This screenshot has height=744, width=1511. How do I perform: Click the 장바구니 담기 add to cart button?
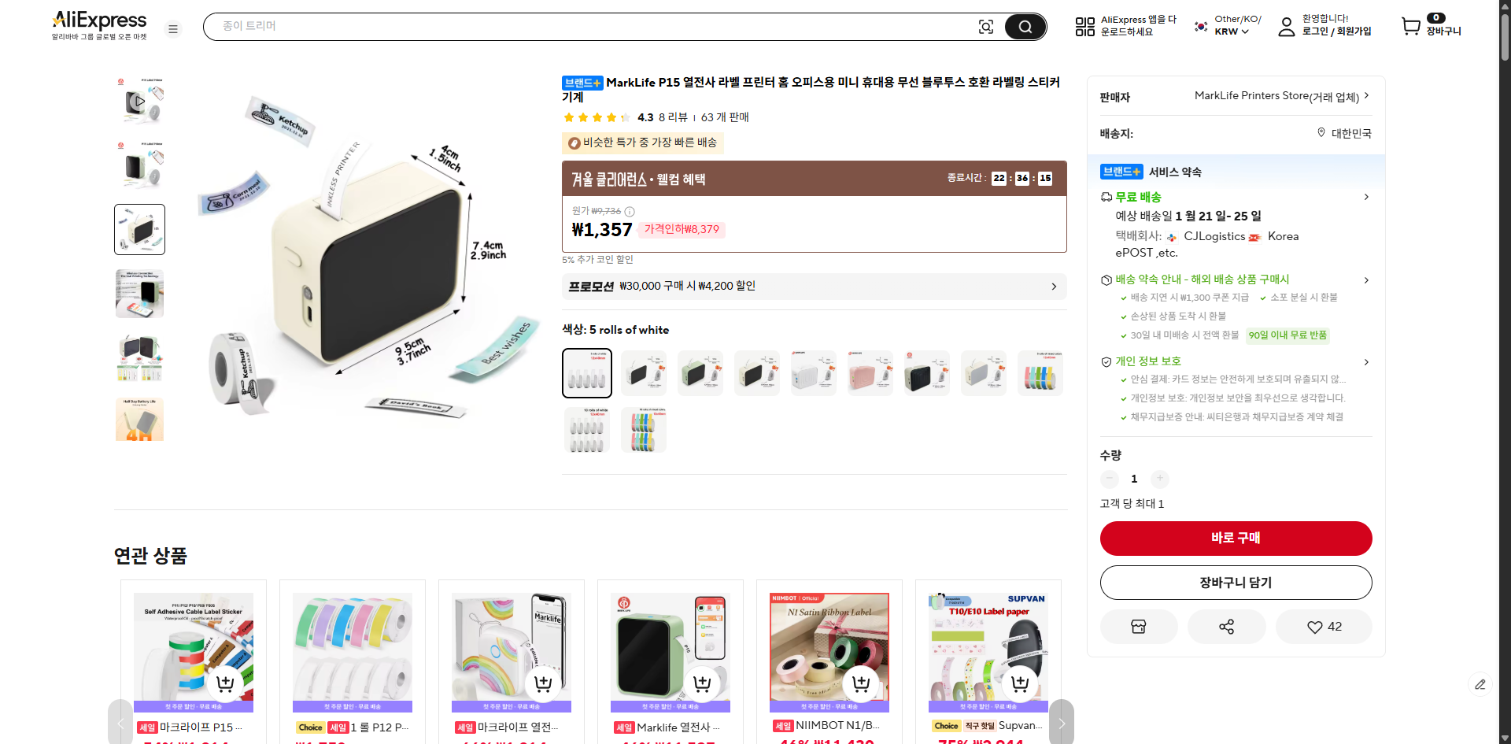point(1236,583)
